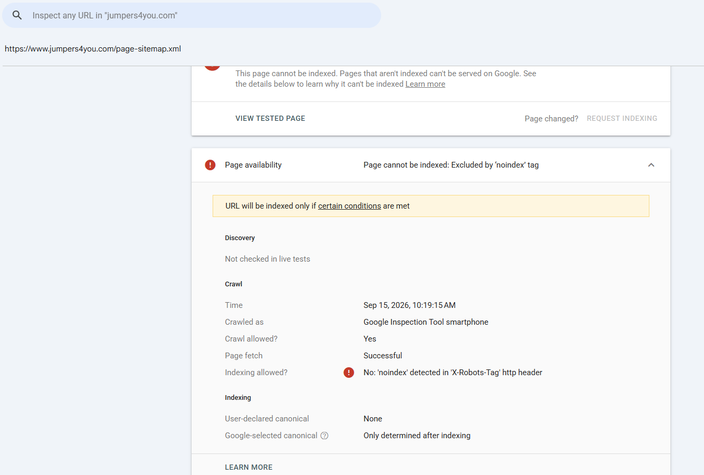Focus the Inspect any URL search field
The height and width of the screenshot is (475, 704).
tap(192, 15)
